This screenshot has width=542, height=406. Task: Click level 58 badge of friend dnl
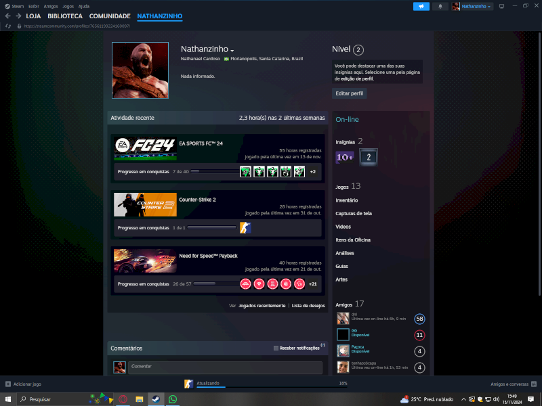pyautogui.click(x=419, y=319)
